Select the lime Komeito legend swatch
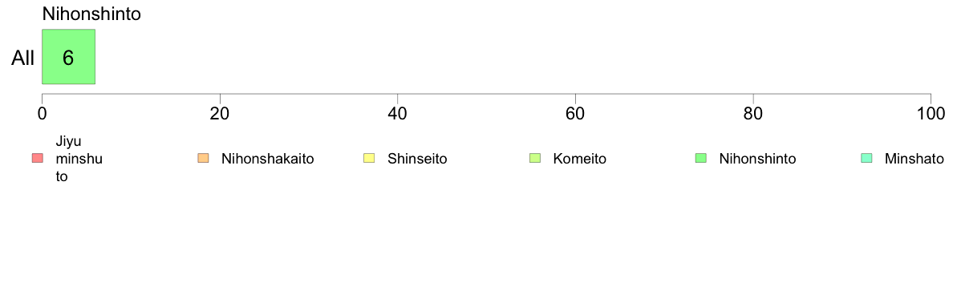Viewport: 953px width, 295px height. [535, 159]
